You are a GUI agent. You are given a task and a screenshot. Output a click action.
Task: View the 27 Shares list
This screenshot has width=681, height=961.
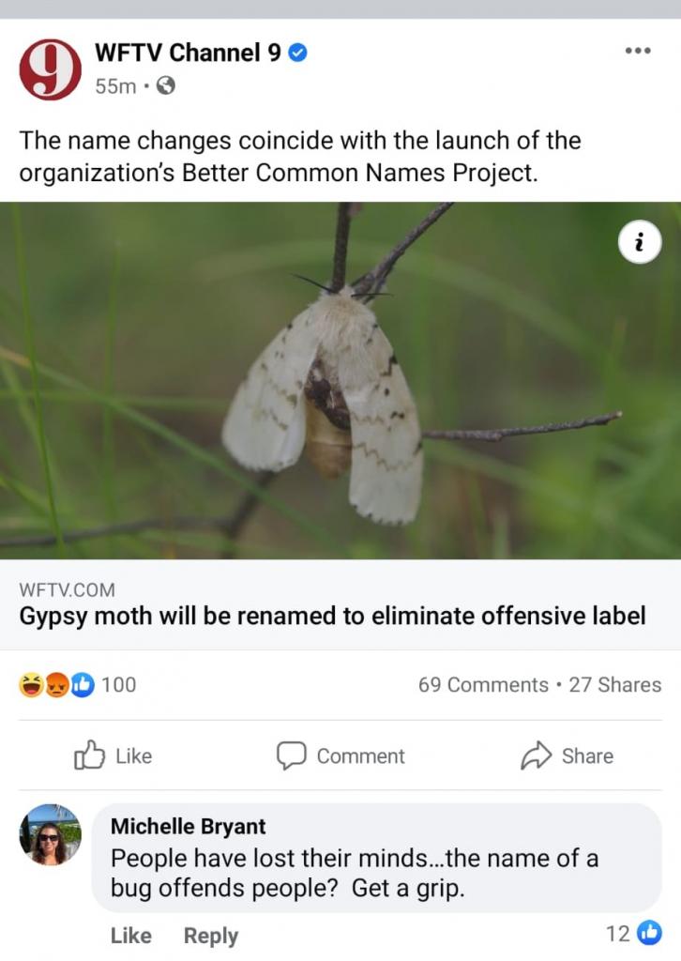pyautogui.click(x=614, y=685)
